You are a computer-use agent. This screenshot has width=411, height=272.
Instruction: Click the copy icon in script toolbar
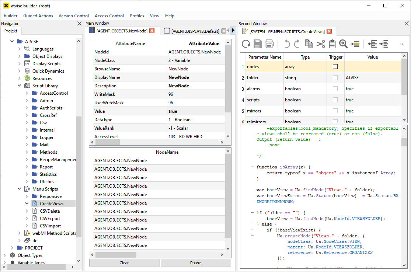309,44
